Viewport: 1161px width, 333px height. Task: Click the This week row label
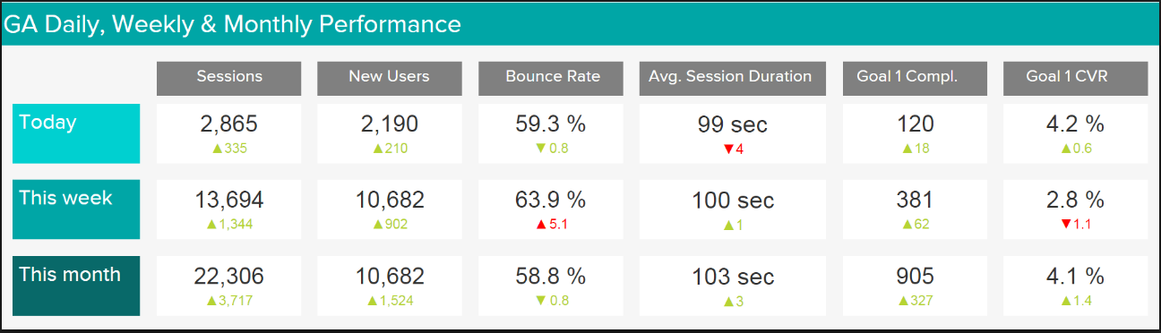click(x=76, y=209)
